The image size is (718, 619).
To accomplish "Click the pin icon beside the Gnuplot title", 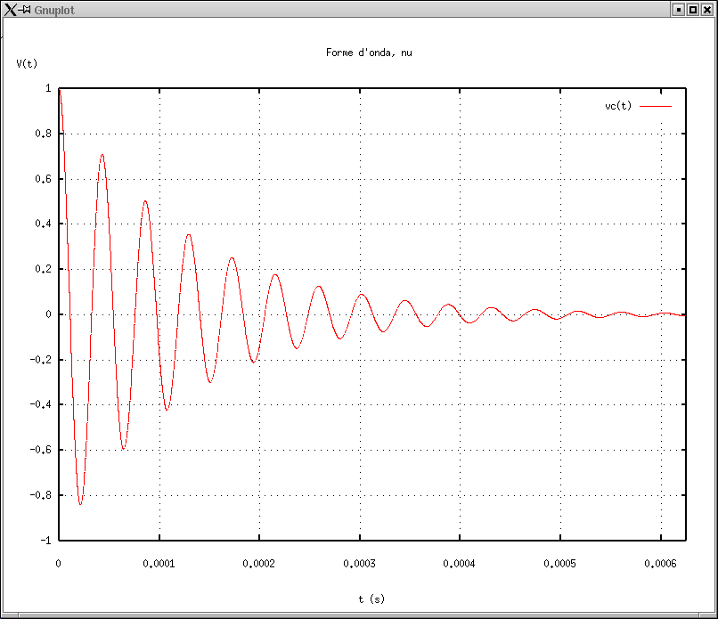I will 26,9.
